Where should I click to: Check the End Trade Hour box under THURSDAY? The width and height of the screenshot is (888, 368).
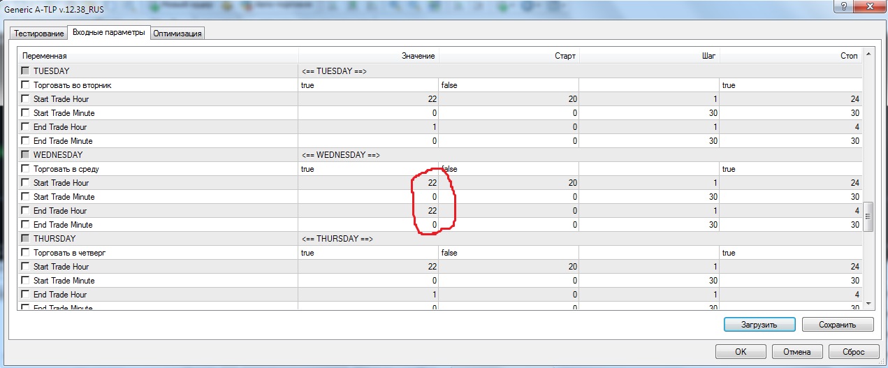click(x=26, y=295)
